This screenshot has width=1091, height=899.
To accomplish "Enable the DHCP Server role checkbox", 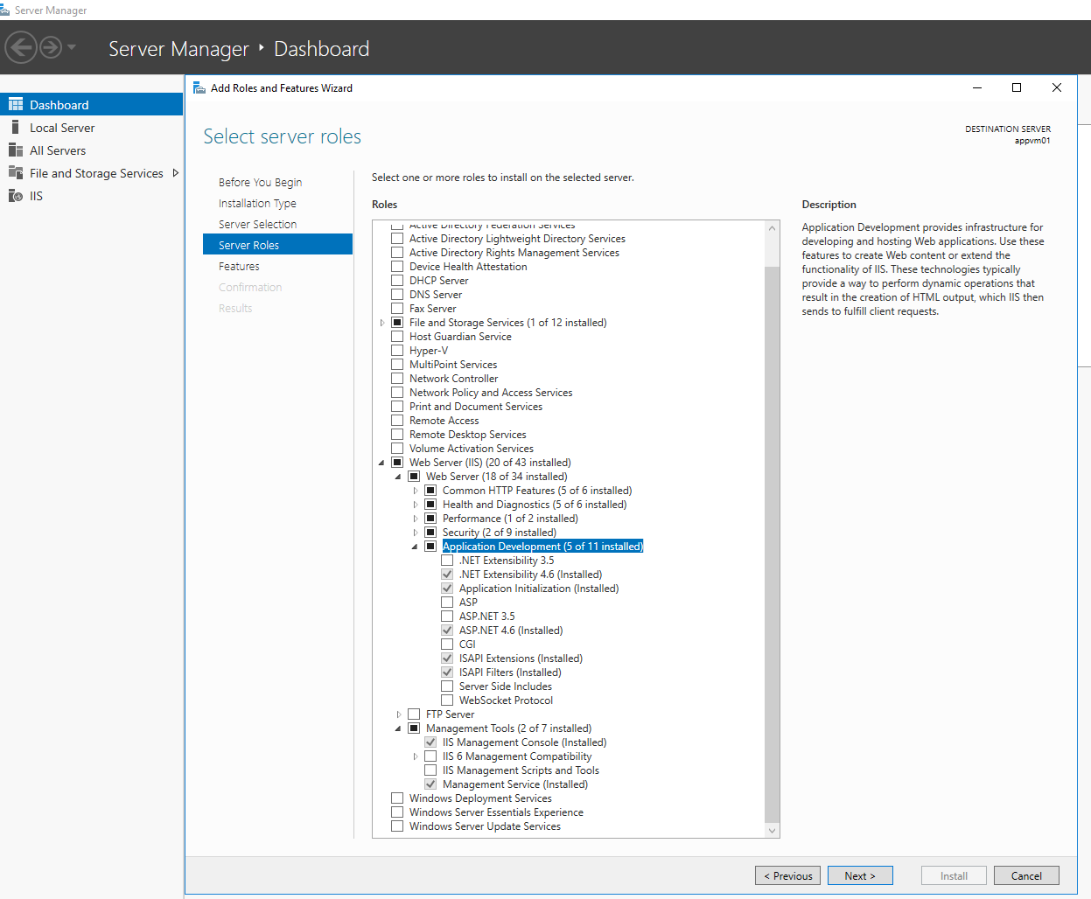I will click(x=397, y=280).
